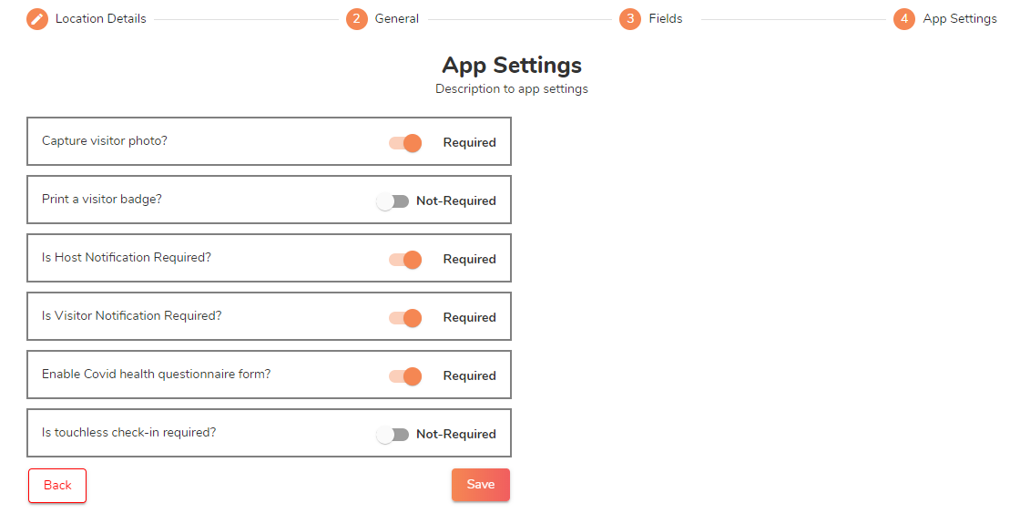Turn off Visitor Notification Required toggle
Screen dimensions: 1020x524
coord(405,318)
